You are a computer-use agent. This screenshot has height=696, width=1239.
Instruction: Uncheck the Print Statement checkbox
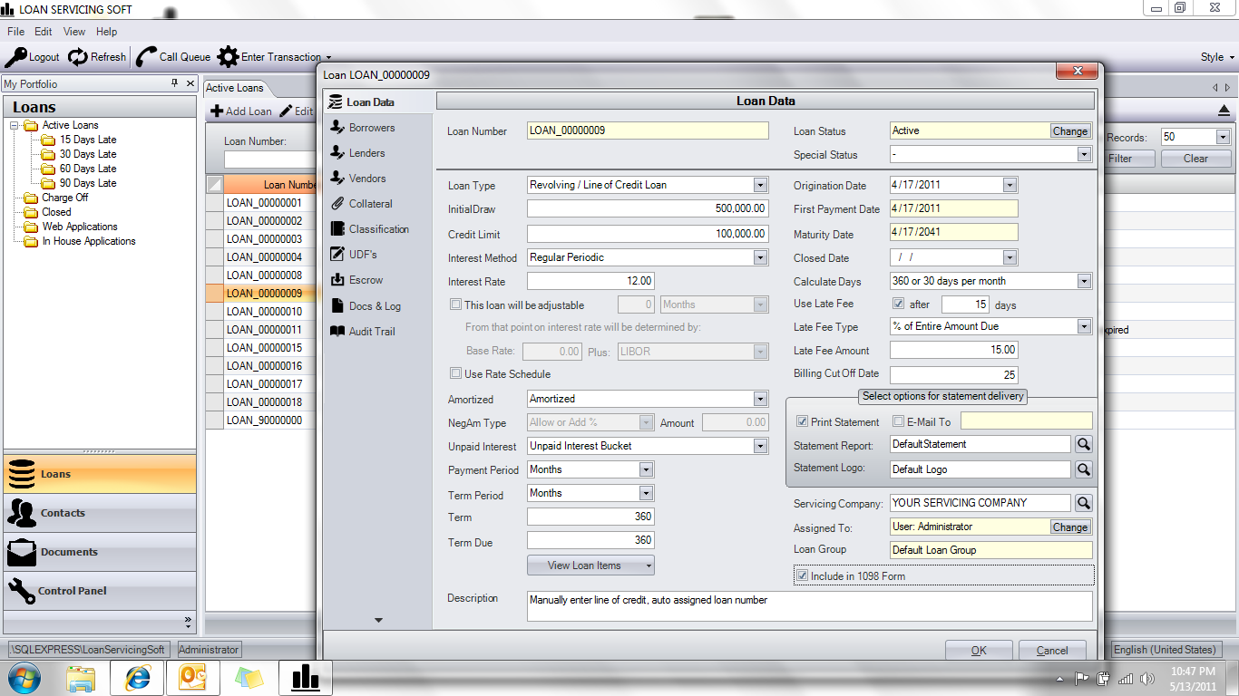802,421
